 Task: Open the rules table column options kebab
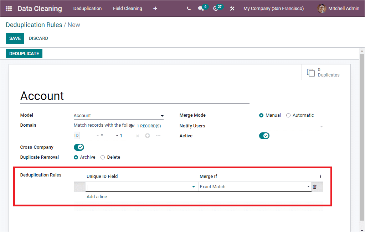point(320,176)
